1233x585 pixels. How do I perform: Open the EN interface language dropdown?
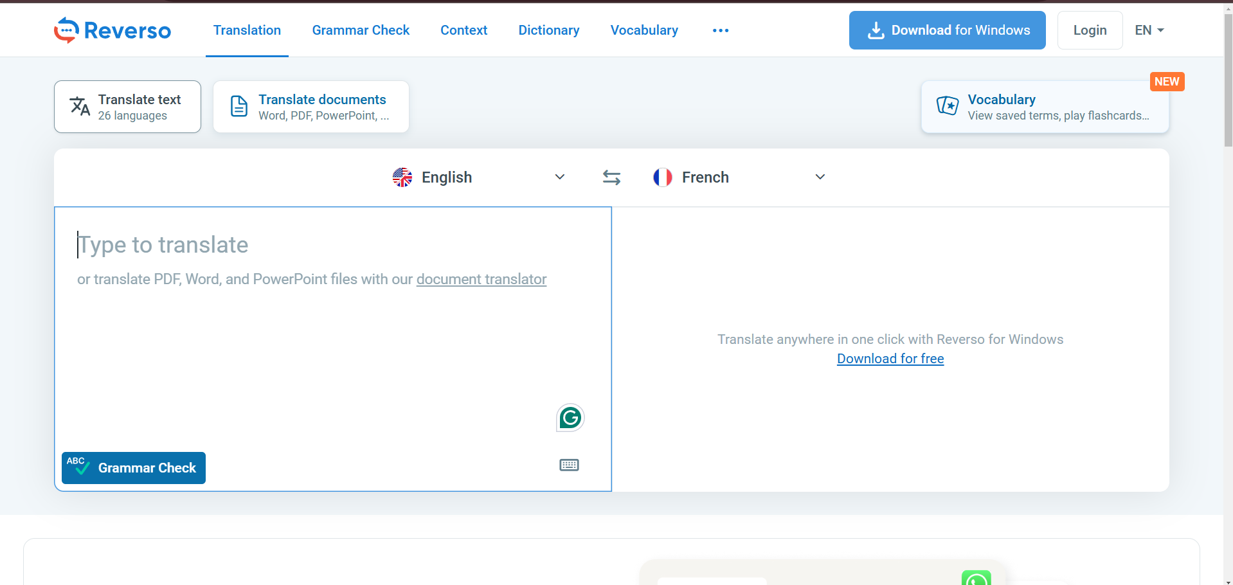1149,30
